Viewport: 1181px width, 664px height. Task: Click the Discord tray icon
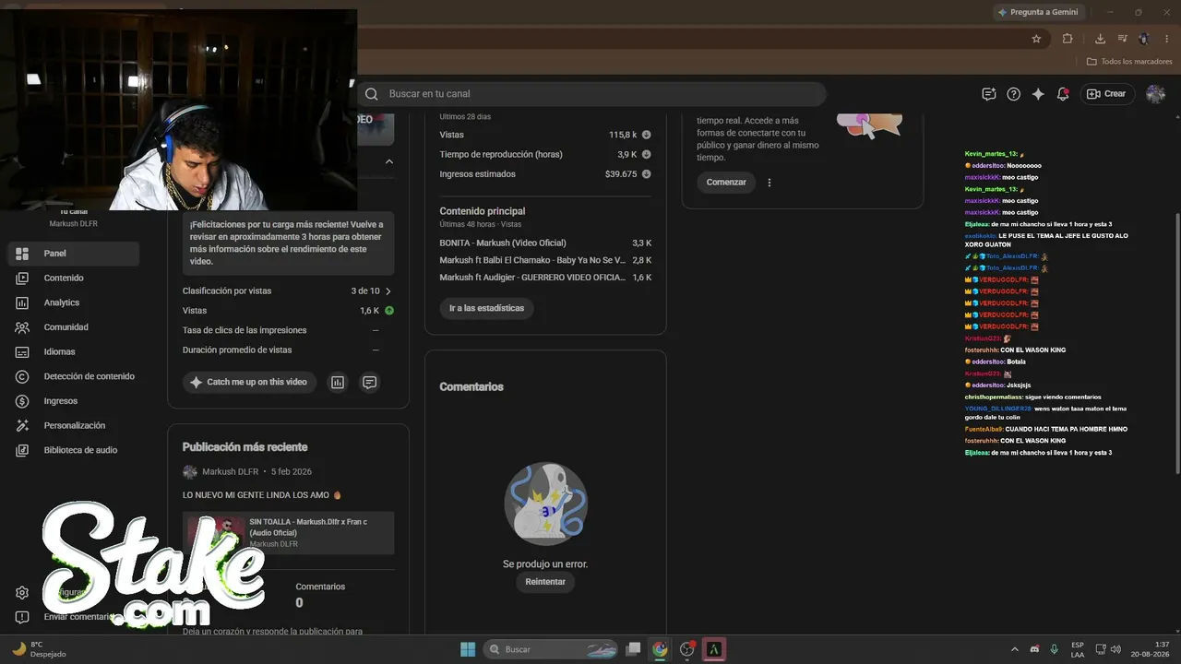(x=1034, y=649)
